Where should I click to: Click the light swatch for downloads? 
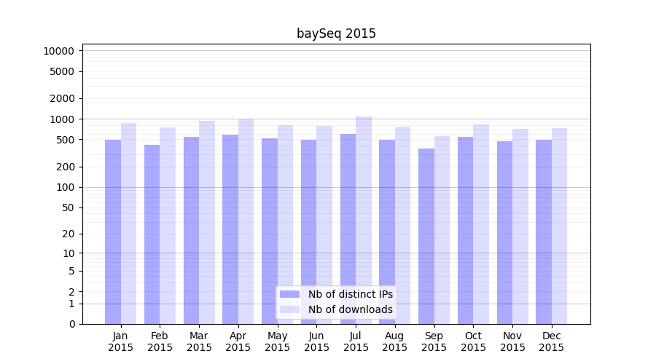tap(289, 309)
